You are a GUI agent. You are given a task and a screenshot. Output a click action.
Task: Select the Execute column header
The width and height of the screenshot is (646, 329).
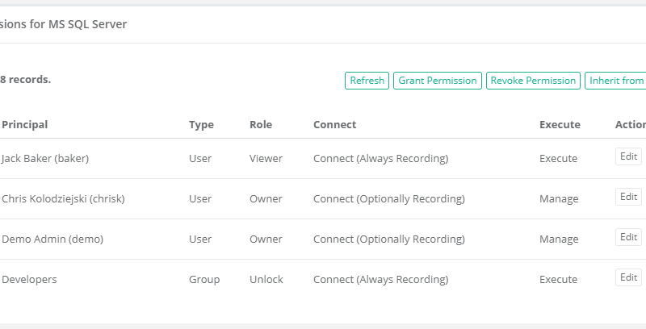[x=560, y=125]
